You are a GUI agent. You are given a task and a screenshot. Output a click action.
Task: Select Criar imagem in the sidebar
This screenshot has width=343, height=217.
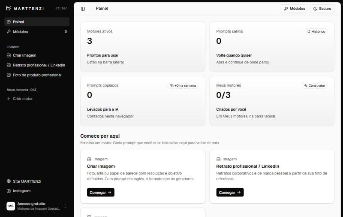(37, 55)
